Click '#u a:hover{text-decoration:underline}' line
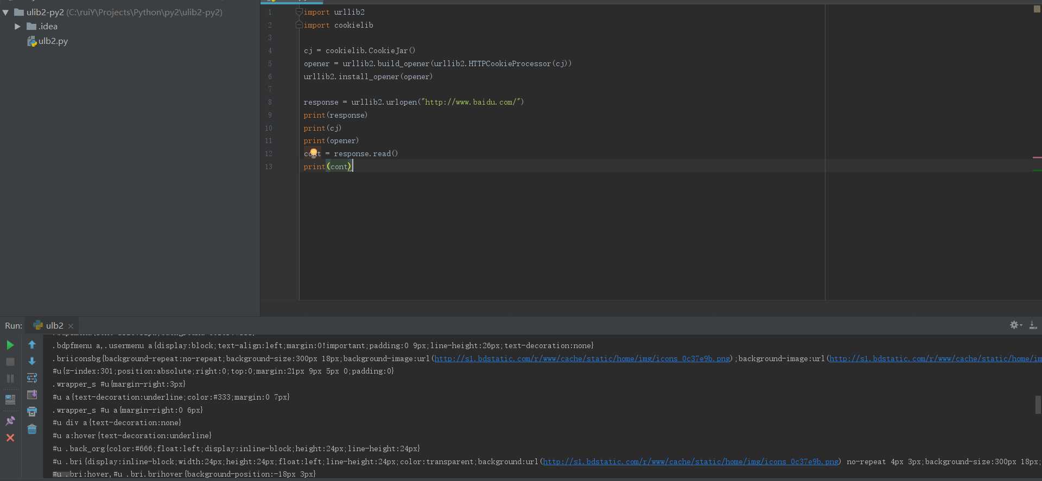 (132, 435)
